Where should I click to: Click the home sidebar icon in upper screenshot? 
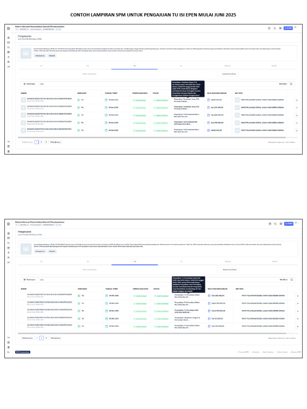[8, 38]
